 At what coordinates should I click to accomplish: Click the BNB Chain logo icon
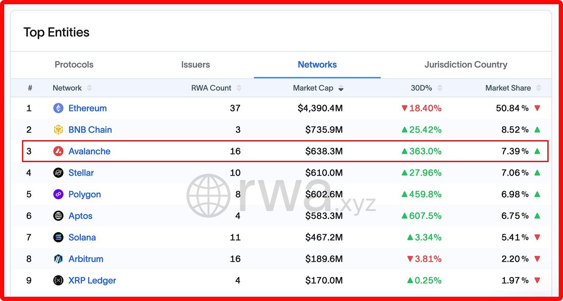click(58, 130)
